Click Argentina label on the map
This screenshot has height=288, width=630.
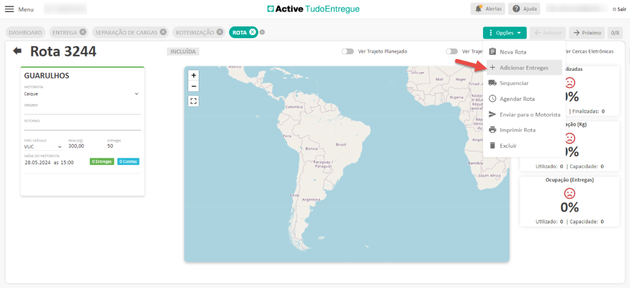pyautogui.click(x=311, y=199)
